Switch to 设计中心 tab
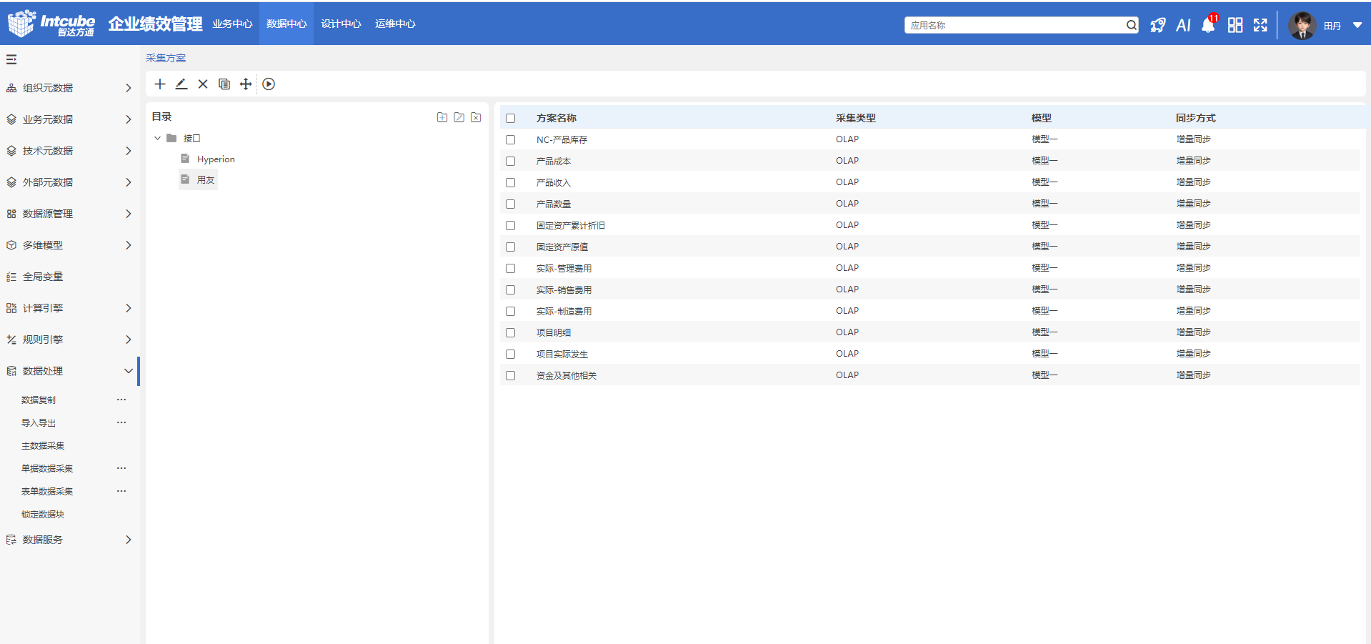This screenshot has height=644, width=1371. coord(341,24)
